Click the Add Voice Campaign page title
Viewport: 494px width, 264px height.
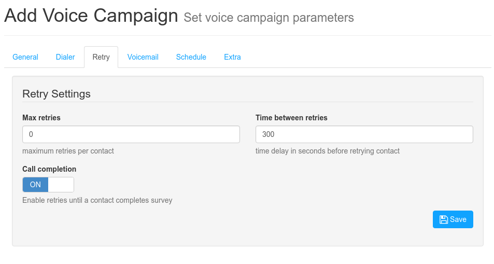point(91,15)
